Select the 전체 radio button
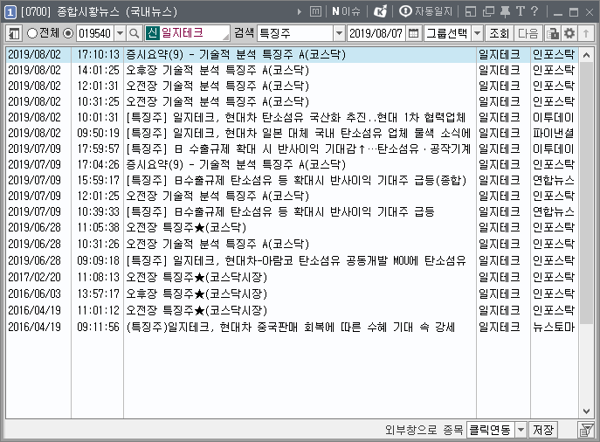The image size is (600, 442). [x=32, y=33]
